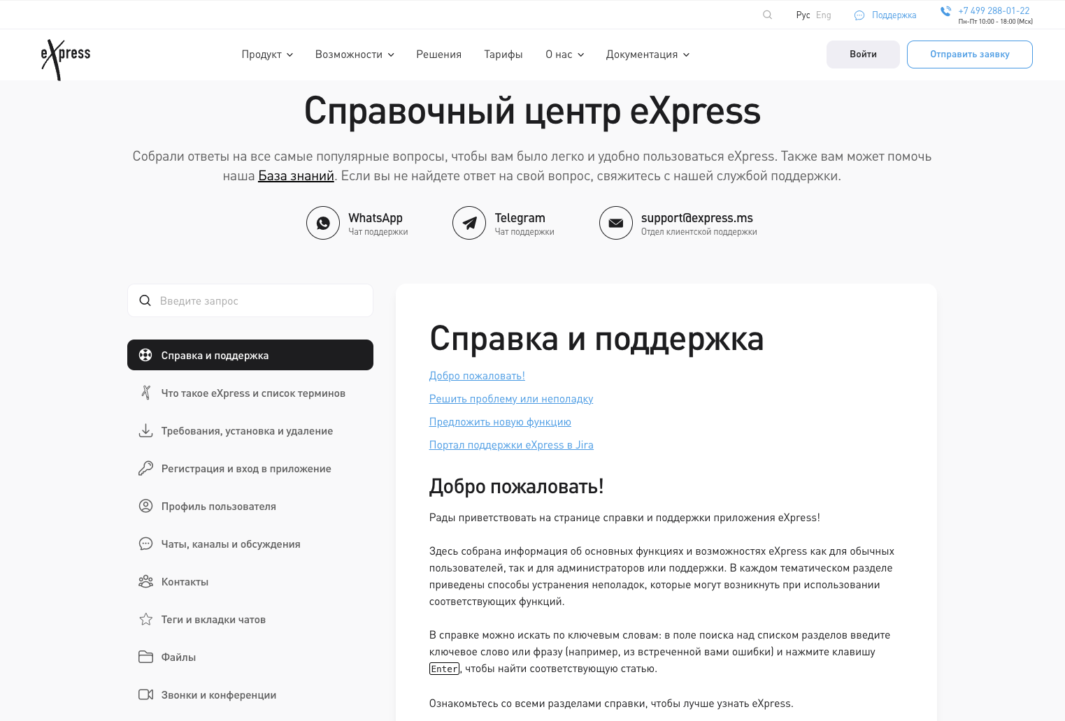Click the Отправить заявку button
Viewport: 1065px width, 721px height.
pos(969,54)
